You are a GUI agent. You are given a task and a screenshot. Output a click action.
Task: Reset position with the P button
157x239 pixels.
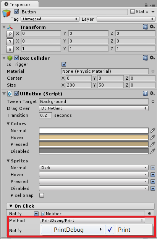(x=10, y=34)
